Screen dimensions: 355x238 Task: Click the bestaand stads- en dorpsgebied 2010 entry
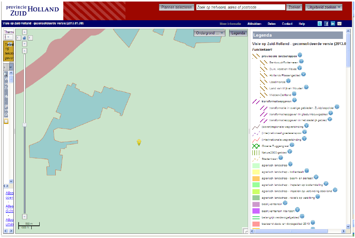tap(286, 224)
